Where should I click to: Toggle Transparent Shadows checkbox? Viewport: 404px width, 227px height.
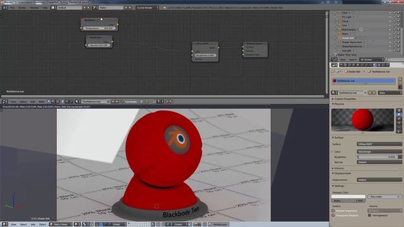coord(333,216)
